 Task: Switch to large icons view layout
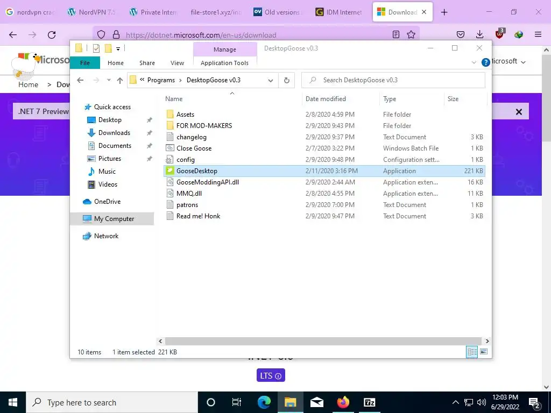[x=484, y=352]
